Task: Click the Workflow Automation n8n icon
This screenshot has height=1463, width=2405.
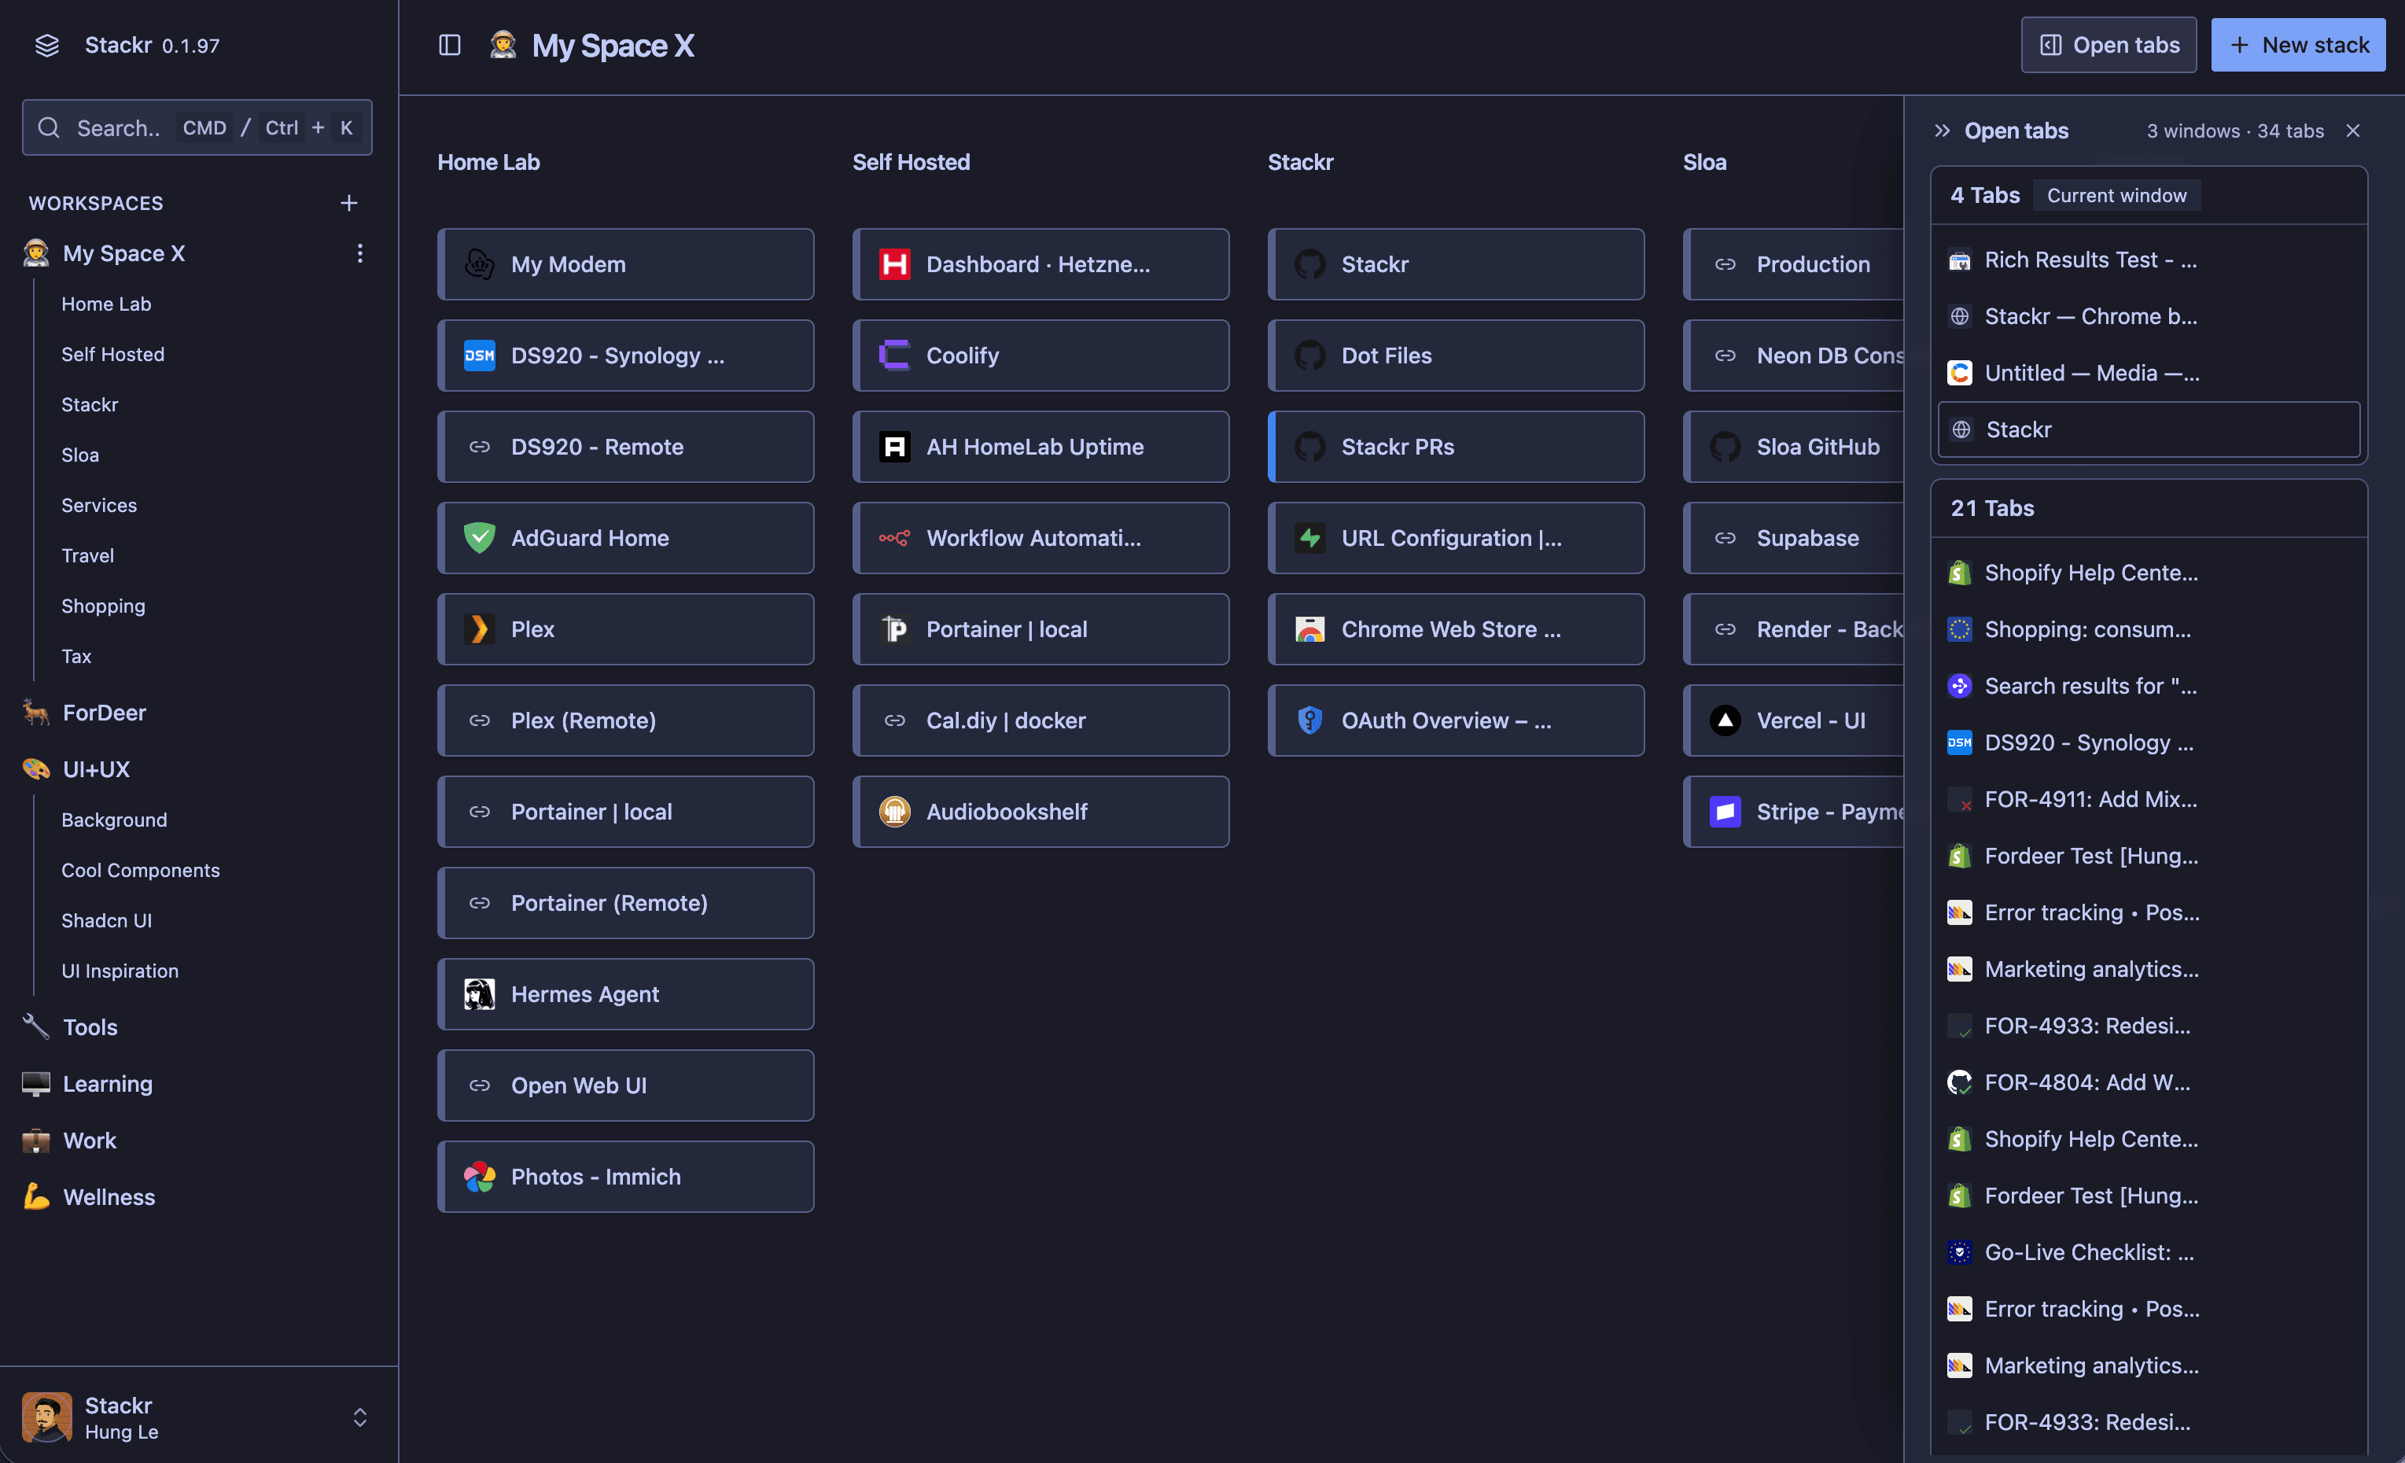Action: coord(894,538)
